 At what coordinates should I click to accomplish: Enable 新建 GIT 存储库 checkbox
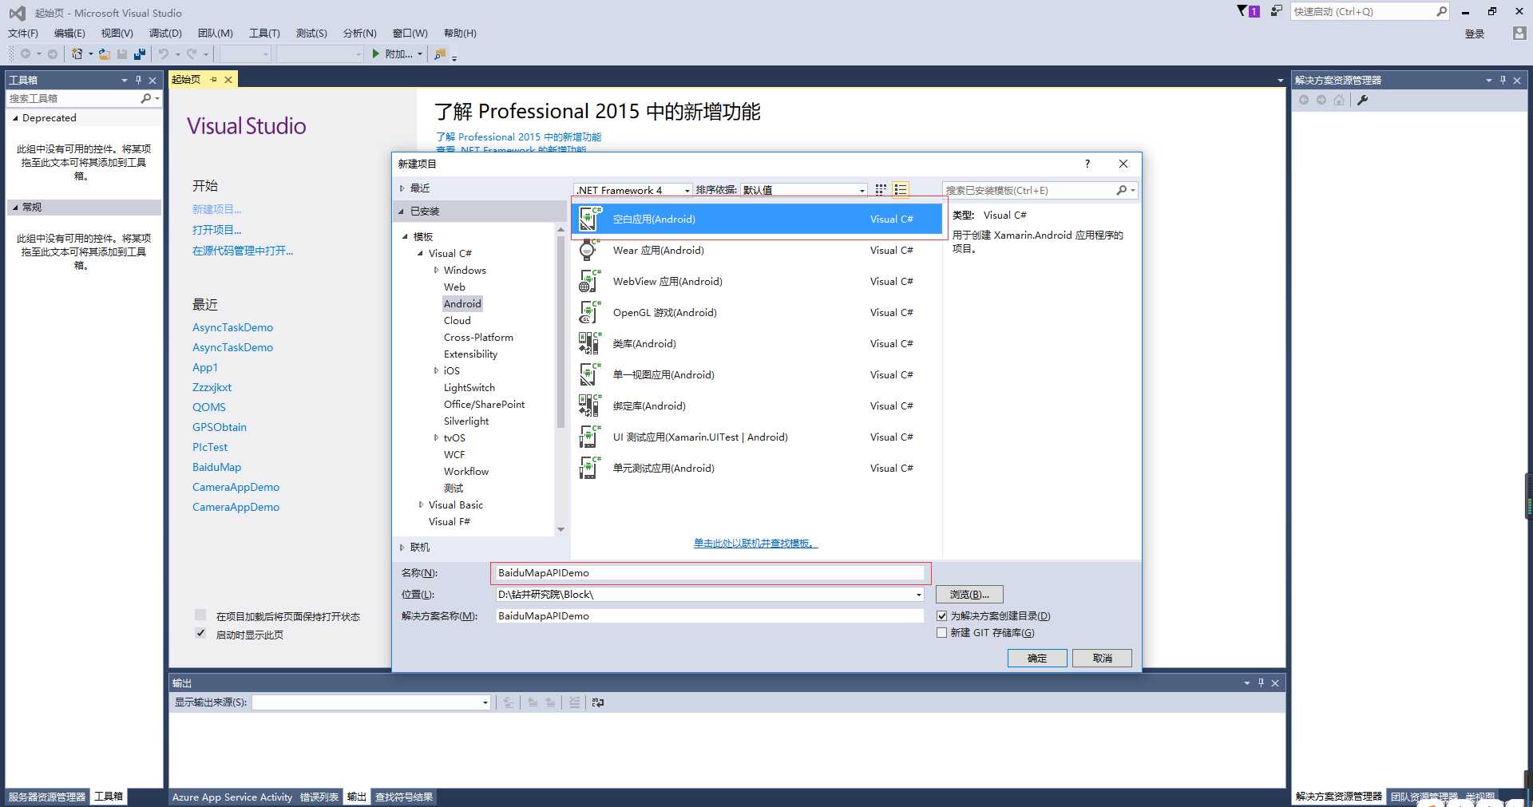pyautogui.click(x=941, y=632)
